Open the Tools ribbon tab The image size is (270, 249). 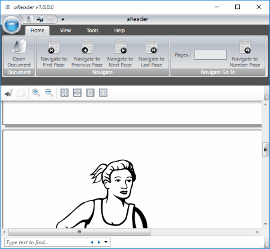[x=92, y=31]
